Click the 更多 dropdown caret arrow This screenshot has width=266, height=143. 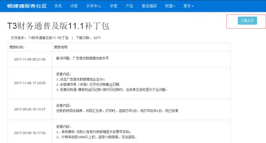tap(192, 6)
